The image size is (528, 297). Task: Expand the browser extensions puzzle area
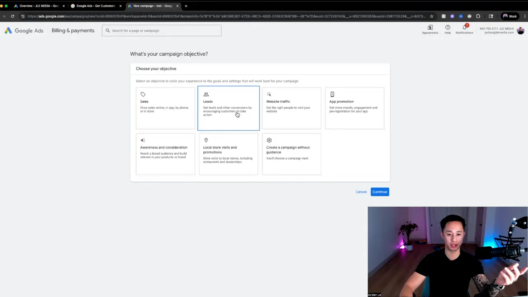pos(478,16)
